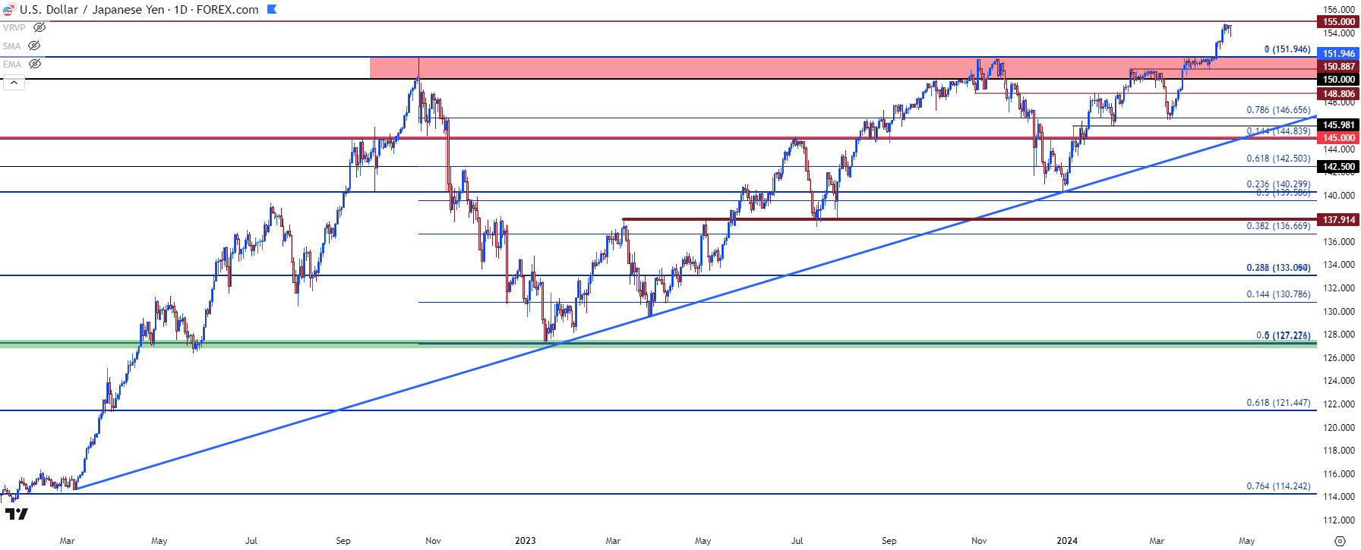Screen dimensions: 1361x550
Task: Click Fibonacci label 0.236 (140.299)
Action: pos(1278,184)
